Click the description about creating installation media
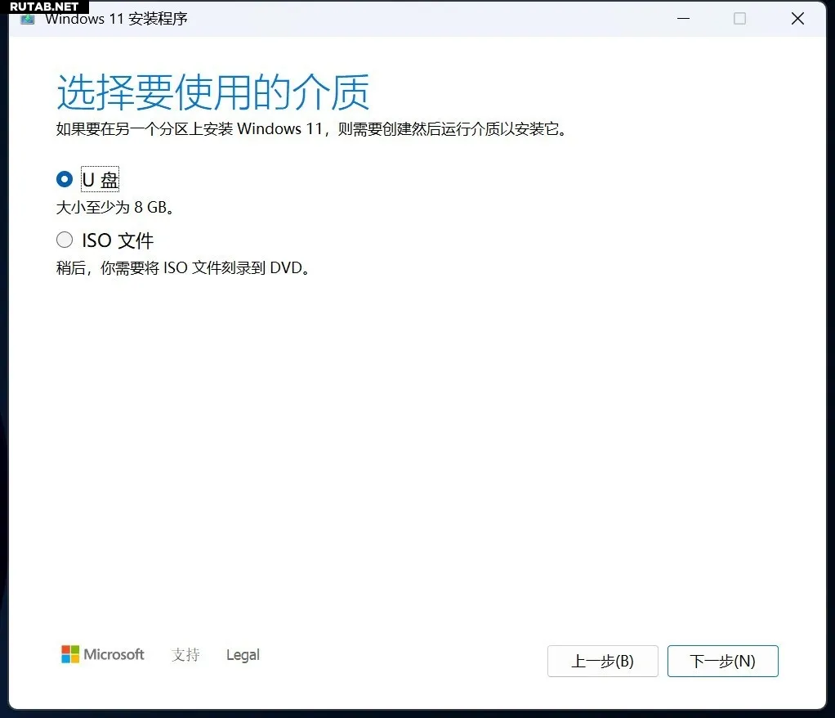The image size is (835, 718). (x=310, y=129)
